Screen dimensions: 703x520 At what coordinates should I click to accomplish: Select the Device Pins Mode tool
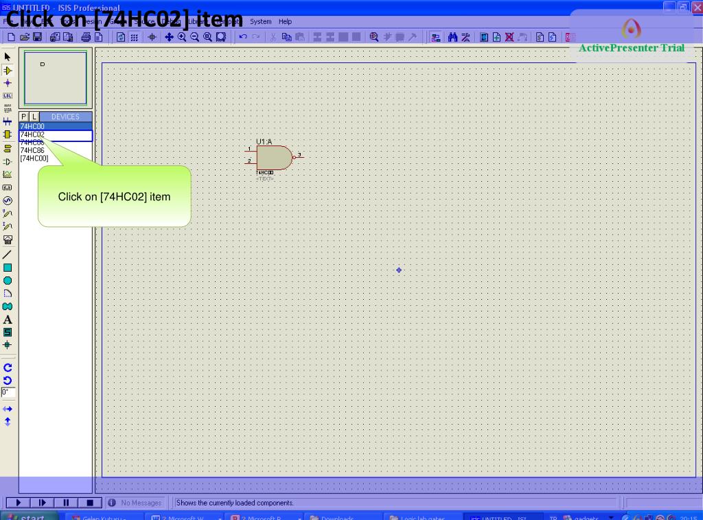pos(7,162)
